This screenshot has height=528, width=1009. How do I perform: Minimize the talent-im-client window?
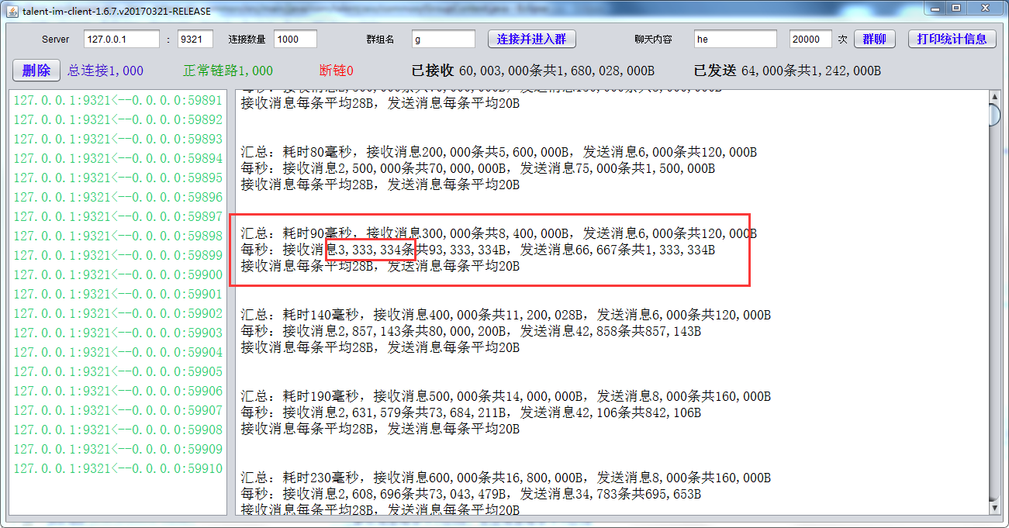tap(936, 9)
